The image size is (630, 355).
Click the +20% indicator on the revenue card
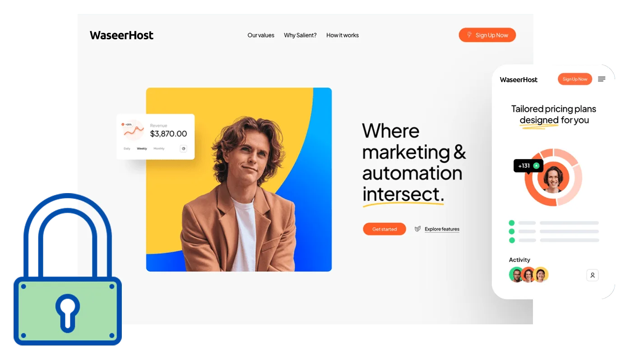coord(127,124)
